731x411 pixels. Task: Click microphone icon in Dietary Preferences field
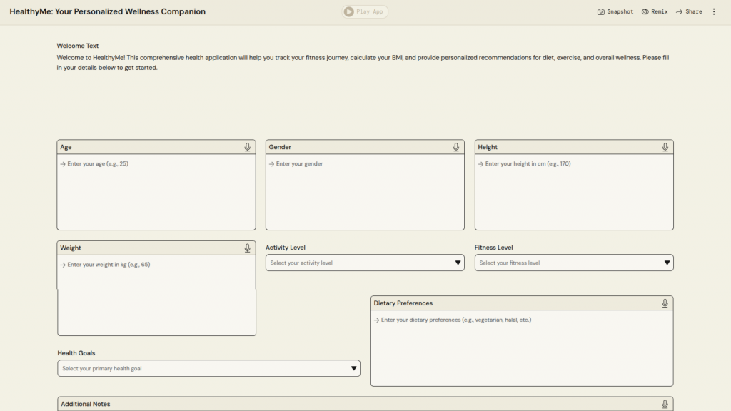click(665, 303)
